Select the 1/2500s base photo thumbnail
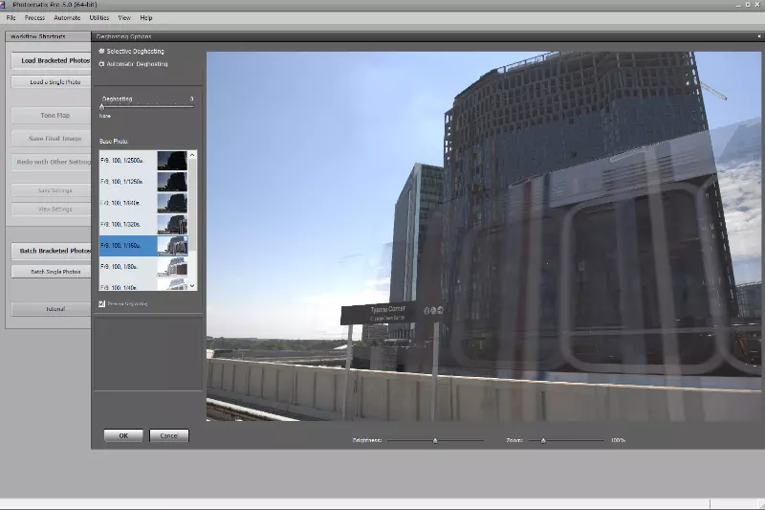765x510 pixels. 172,161
